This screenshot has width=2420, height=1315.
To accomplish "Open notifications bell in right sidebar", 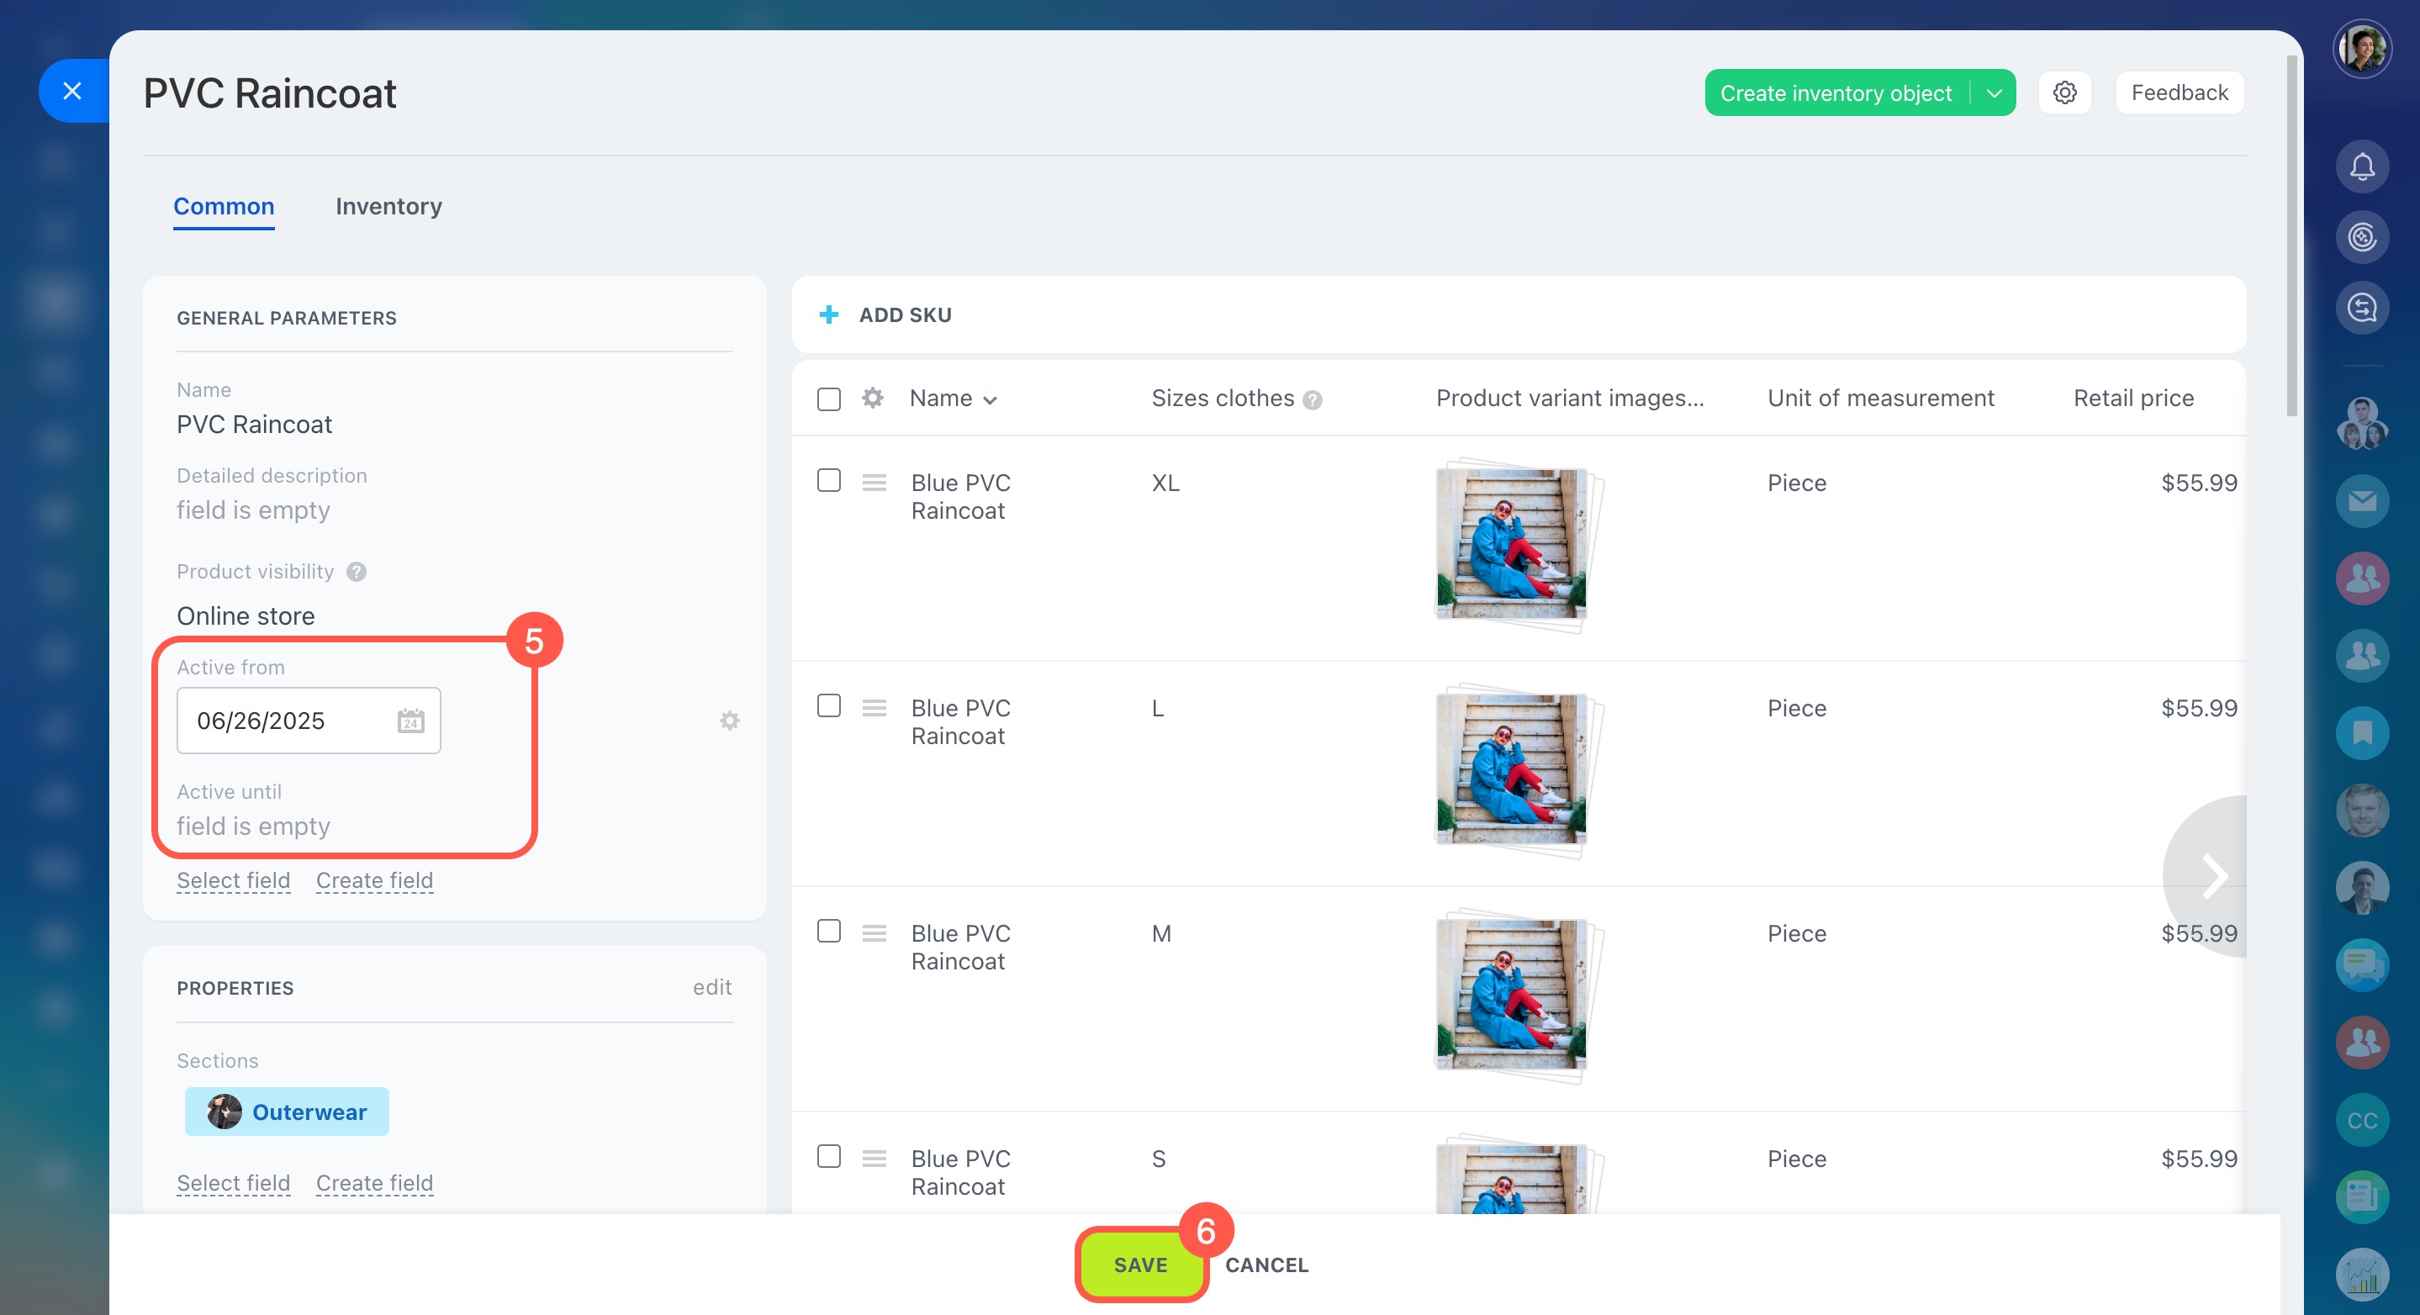I will 2361,167.
